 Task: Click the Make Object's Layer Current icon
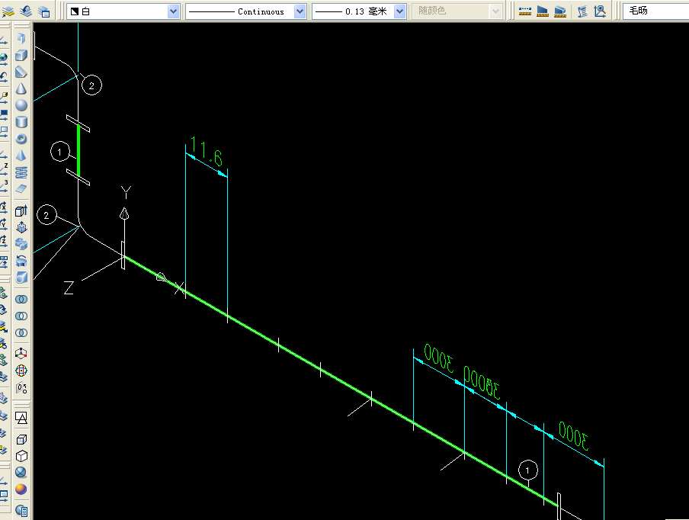(x=8, y=11)
